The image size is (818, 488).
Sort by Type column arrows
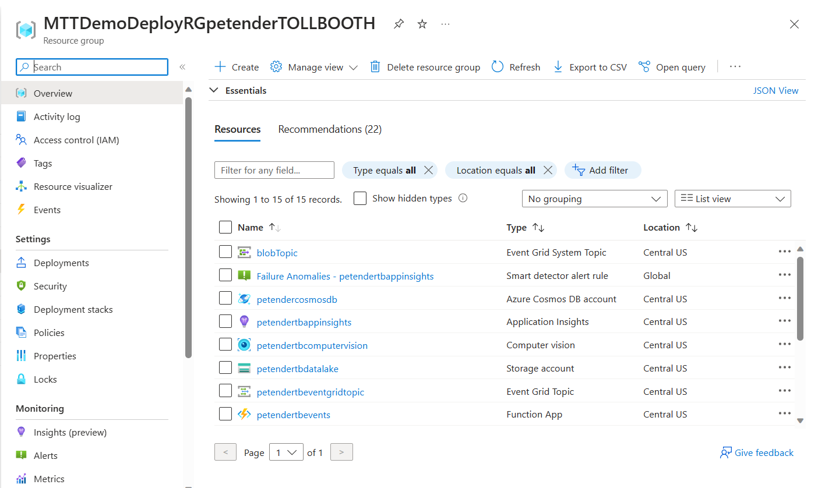538,228
